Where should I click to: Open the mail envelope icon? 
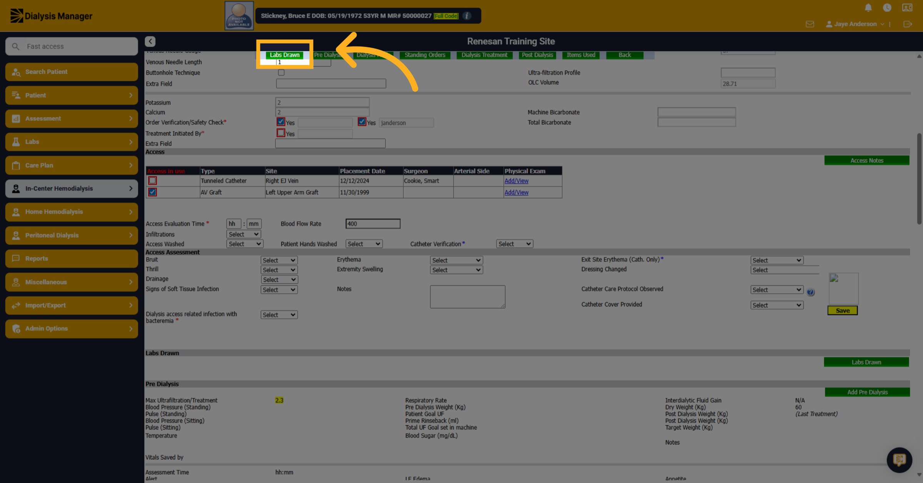pyautogui.click(x=810, y=24)
